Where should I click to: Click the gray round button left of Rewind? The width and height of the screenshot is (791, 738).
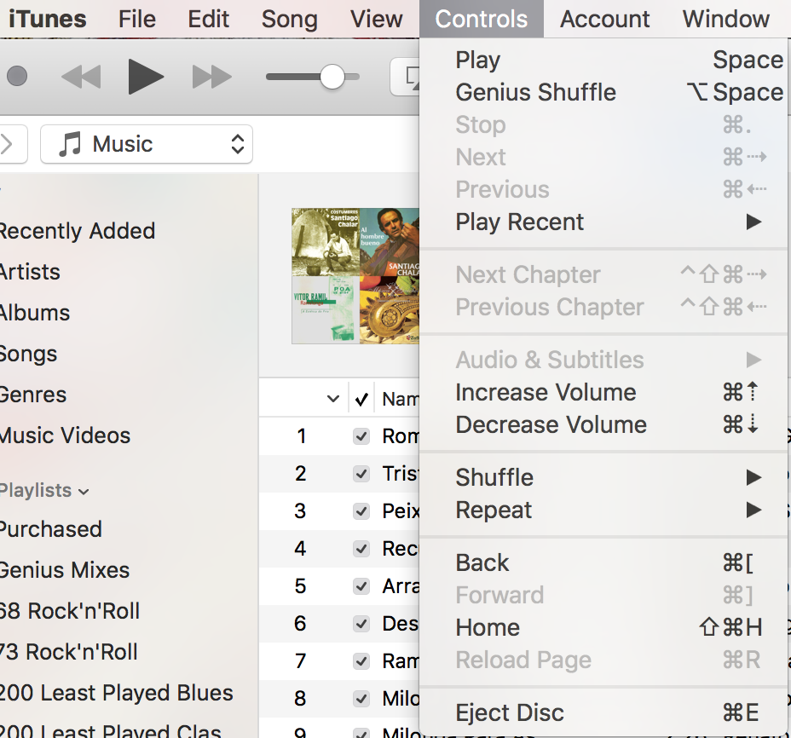(x=17, y=76)
